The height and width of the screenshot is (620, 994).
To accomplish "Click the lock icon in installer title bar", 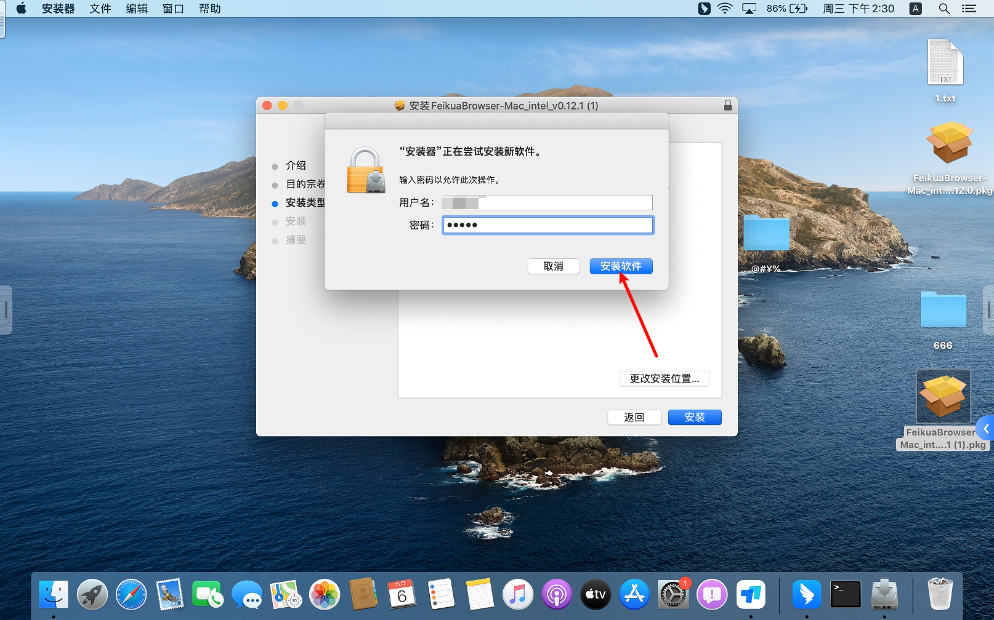I will [x=728, y=106].
